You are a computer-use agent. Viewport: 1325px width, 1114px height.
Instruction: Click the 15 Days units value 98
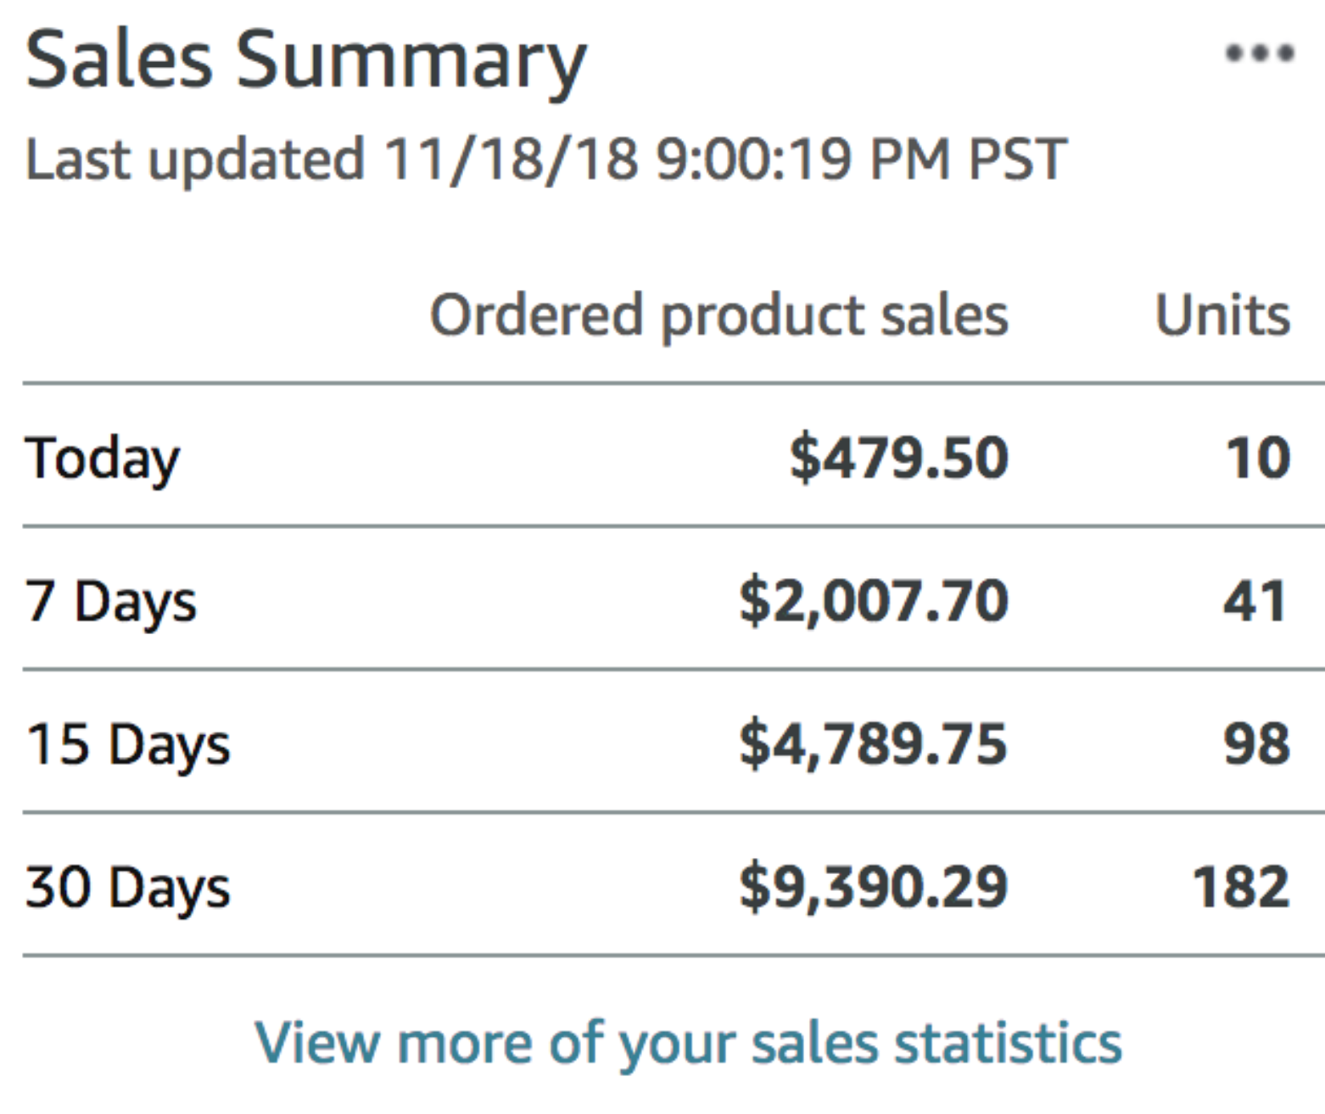(x=1256, y=744)
